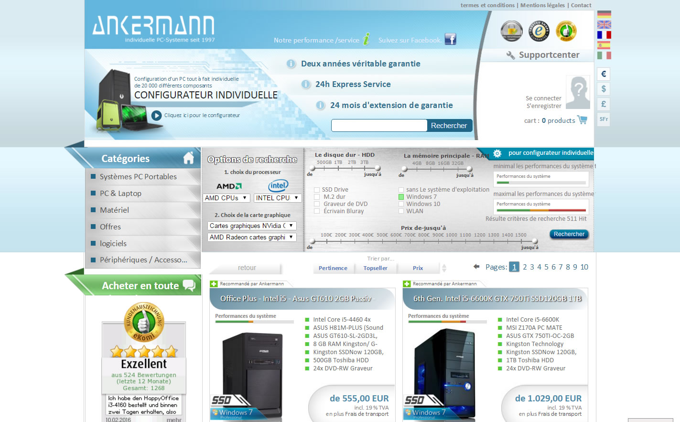Expand Cartes graphiques NVidia dropdown
The width and height of the screenshot is (680, 422).
click(252, 226)
